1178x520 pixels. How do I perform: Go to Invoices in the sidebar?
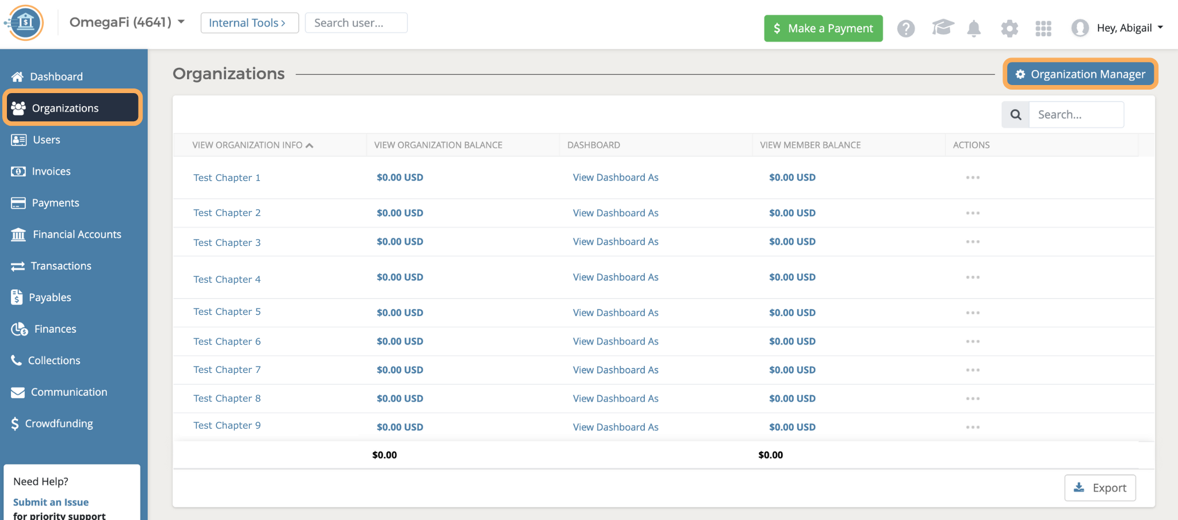[x=51, y=171]
